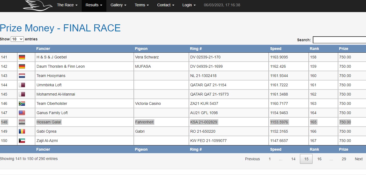Expand the Results navigation dropdown
366x175 pixels.
click(94, 5)
